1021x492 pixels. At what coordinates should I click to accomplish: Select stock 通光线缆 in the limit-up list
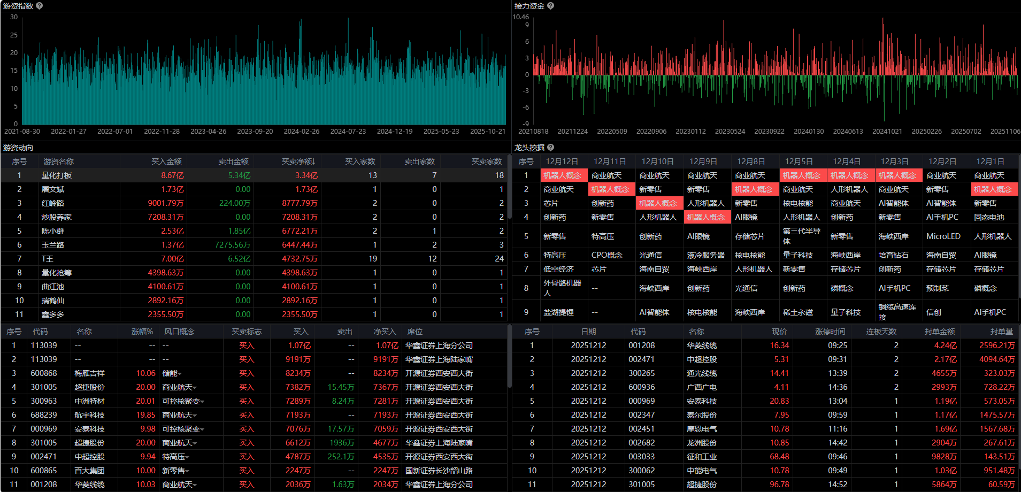click(702, 373)
